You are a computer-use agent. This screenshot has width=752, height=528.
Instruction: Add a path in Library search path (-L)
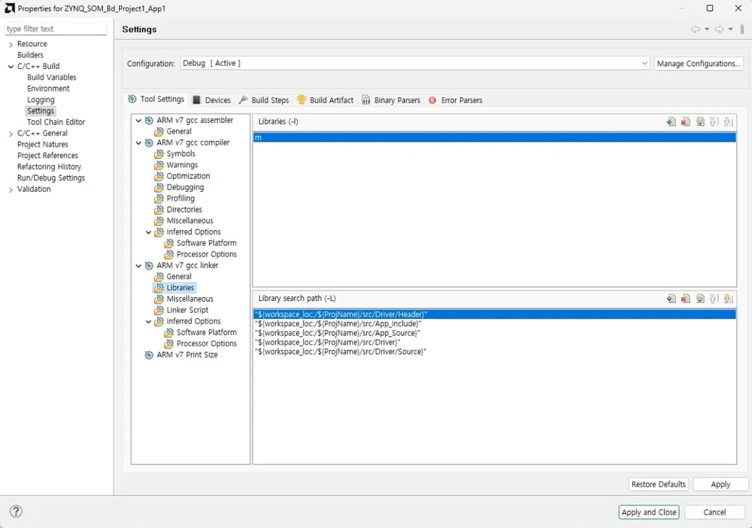tap(671, 299)
